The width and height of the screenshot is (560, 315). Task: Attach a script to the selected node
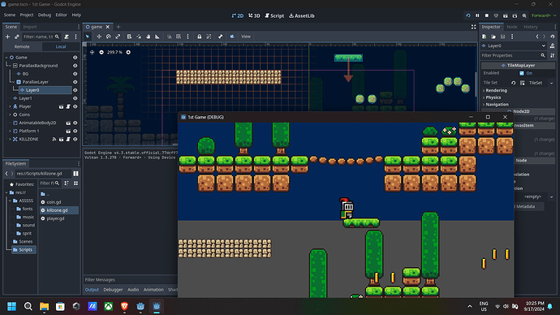point(67,37)
